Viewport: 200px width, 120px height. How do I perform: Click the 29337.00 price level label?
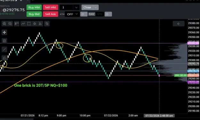pyautogui.click(x=193, y=43)
